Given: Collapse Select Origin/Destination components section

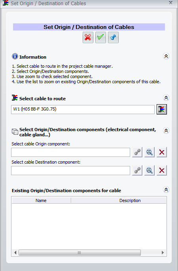Looking at the screenshot, I should click(166, 130).
